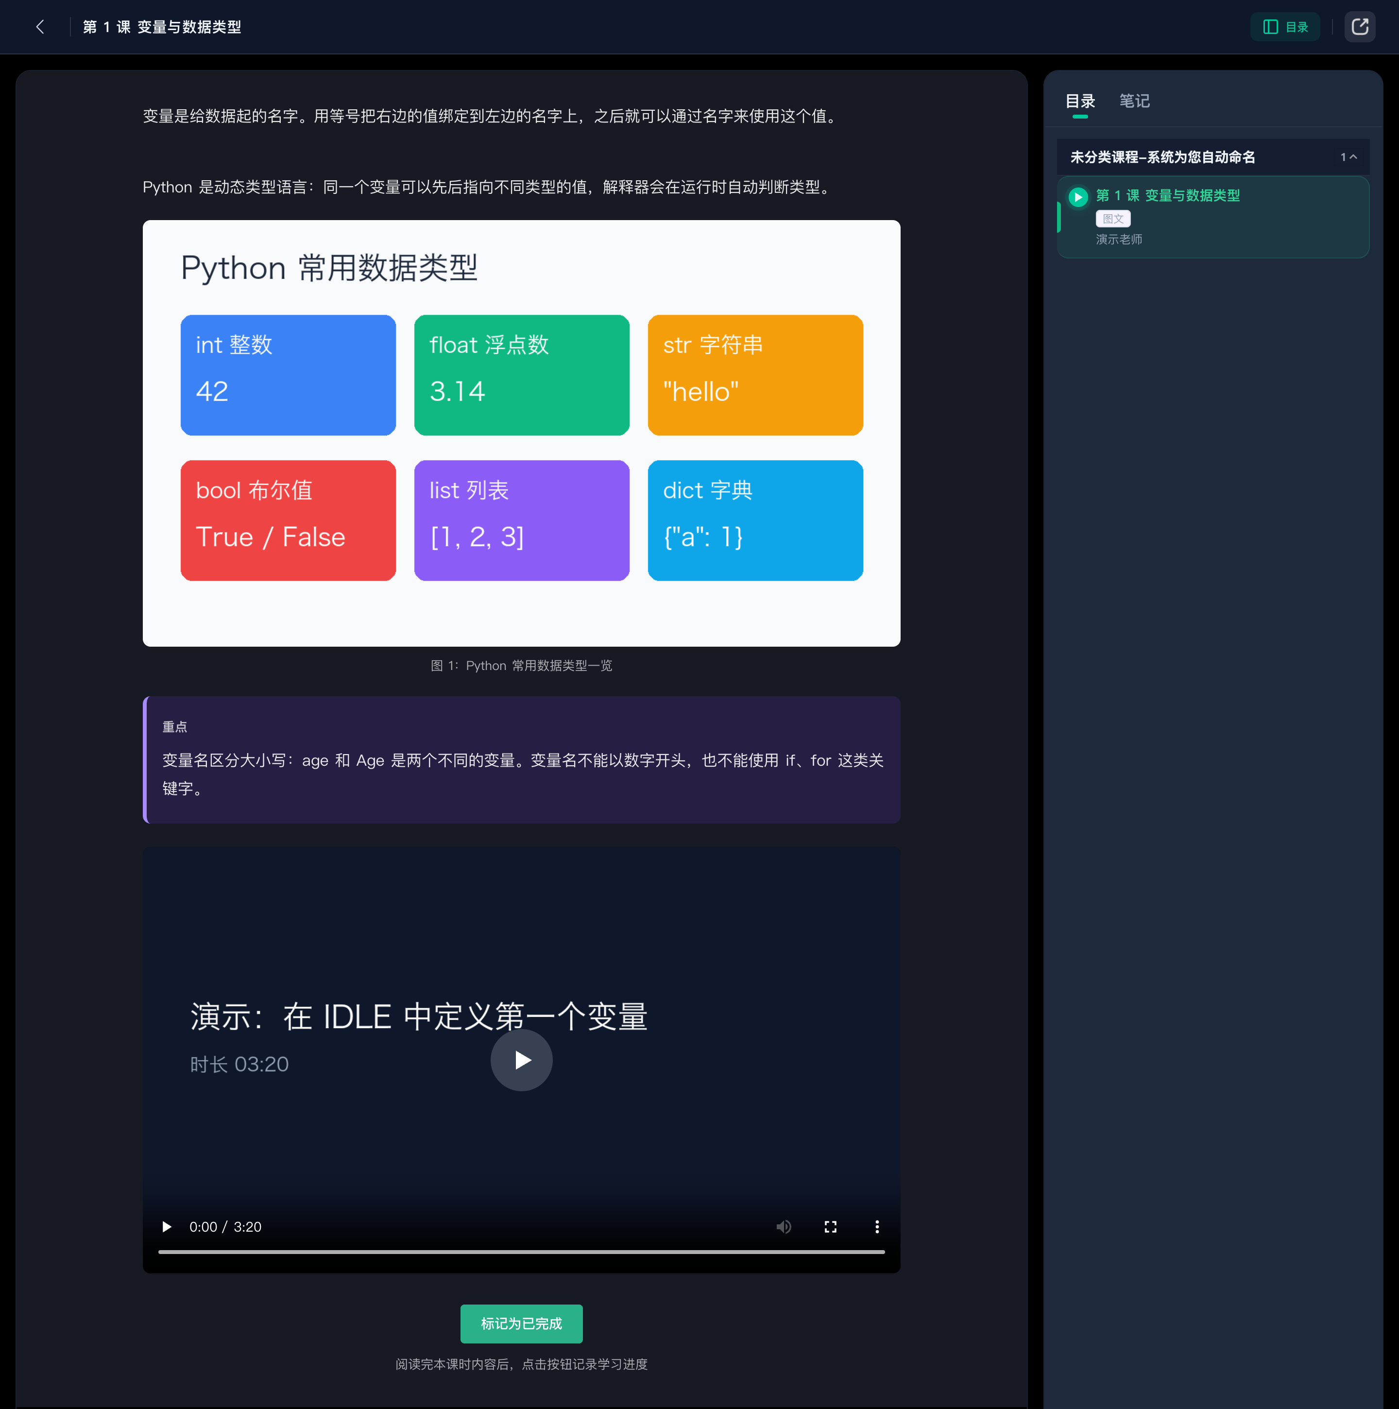1399x1409 pixels.
Task: Select the 目录 tab in side panel
Action: click(x=1080, y=101)
